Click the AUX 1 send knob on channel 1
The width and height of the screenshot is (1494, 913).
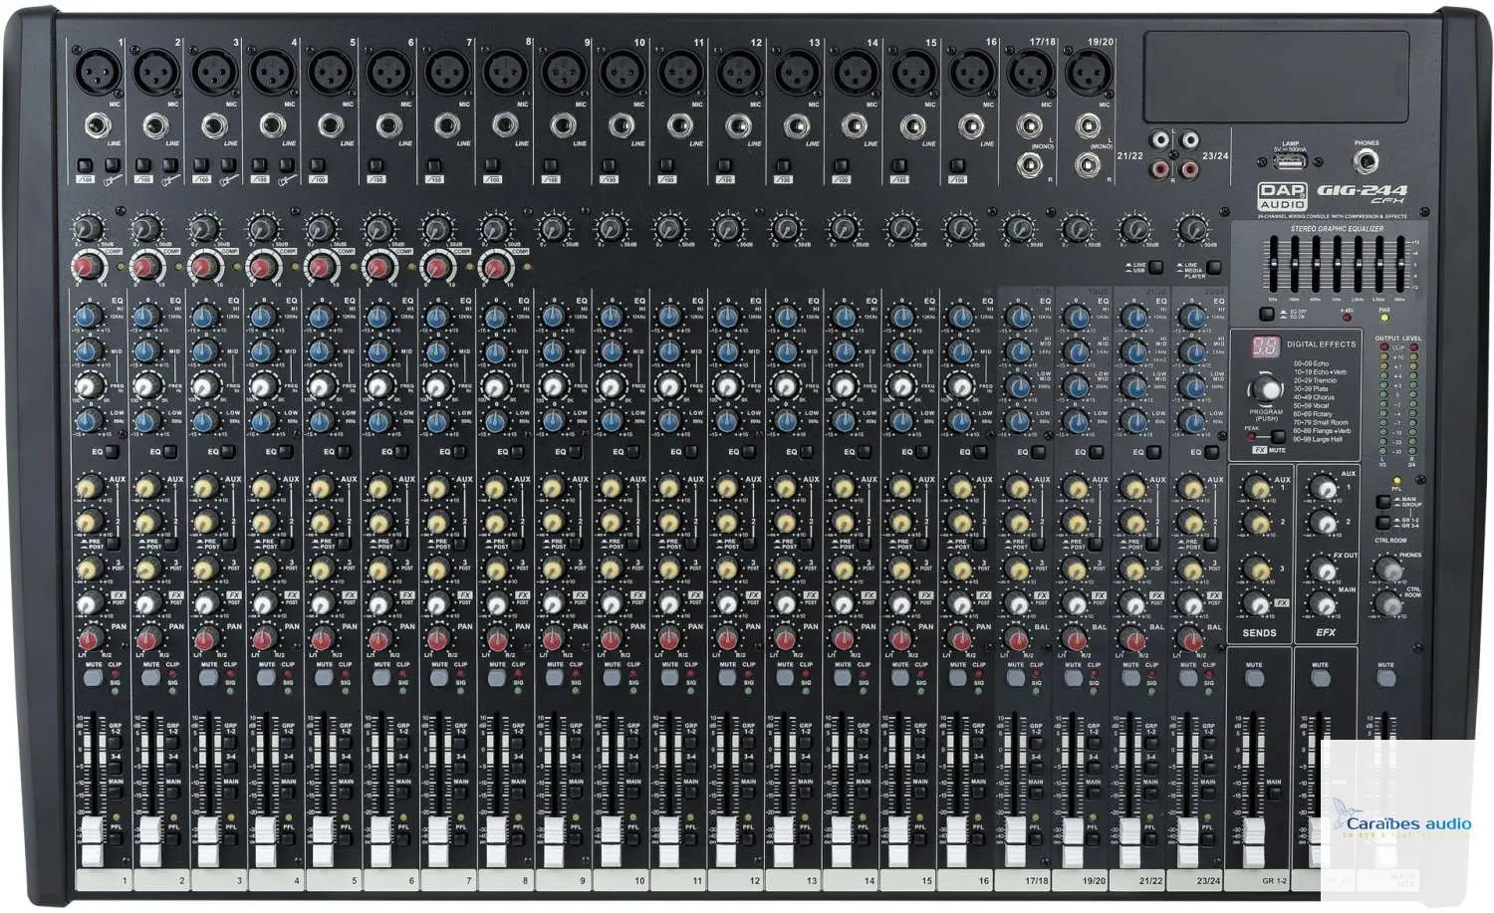pyautogui.click(x=89, y=488)
